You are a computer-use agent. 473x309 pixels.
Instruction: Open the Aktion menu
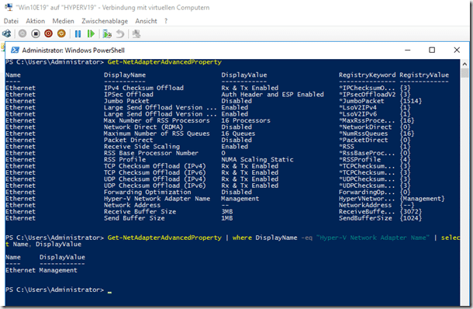(x=36, y=21)
